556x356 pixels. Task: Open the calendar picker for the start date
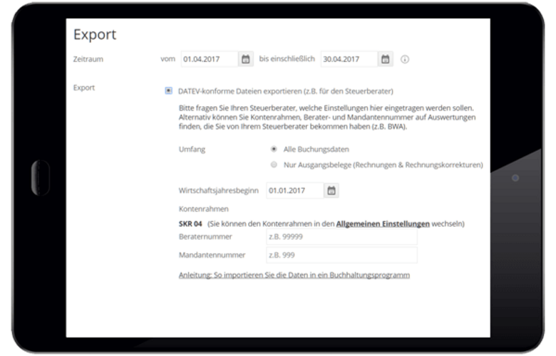tap(245, 59)
